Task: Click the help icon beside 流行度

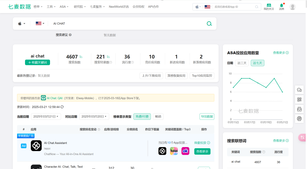Action: (x=132, y=62)
